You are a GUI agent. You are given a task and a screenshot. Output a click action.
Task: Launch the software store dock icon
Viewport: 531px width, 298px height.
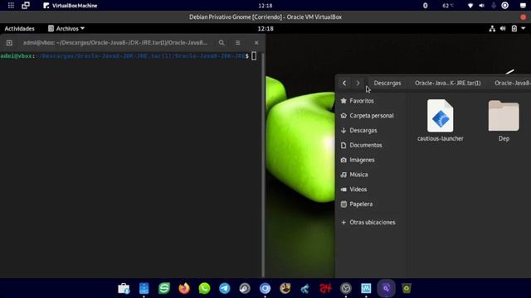pos(124,288)
